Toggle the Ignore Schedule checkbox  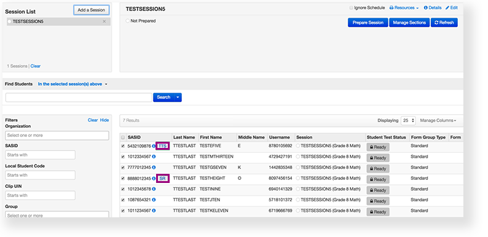(x=351, y=8)
